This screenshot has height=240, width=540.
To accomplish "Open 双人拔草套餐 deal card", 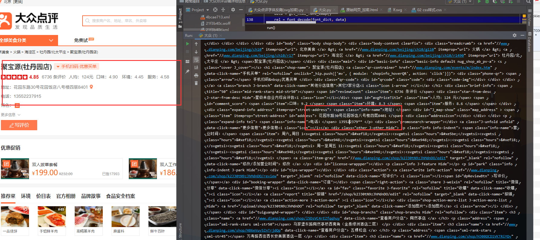I will pos(62,169).
